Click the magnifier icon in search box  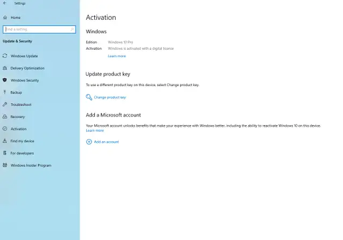pyautogui.click(x=72, y=29)
